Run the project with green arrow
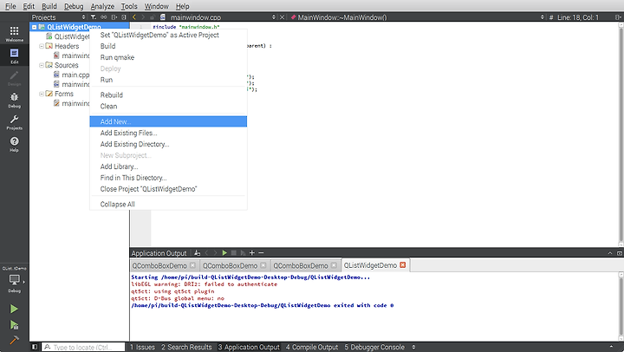624x352 pixels. coord(14,309)
